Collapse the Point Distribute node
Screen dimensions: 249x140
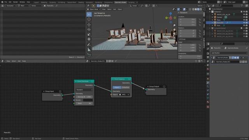point(76,81)
